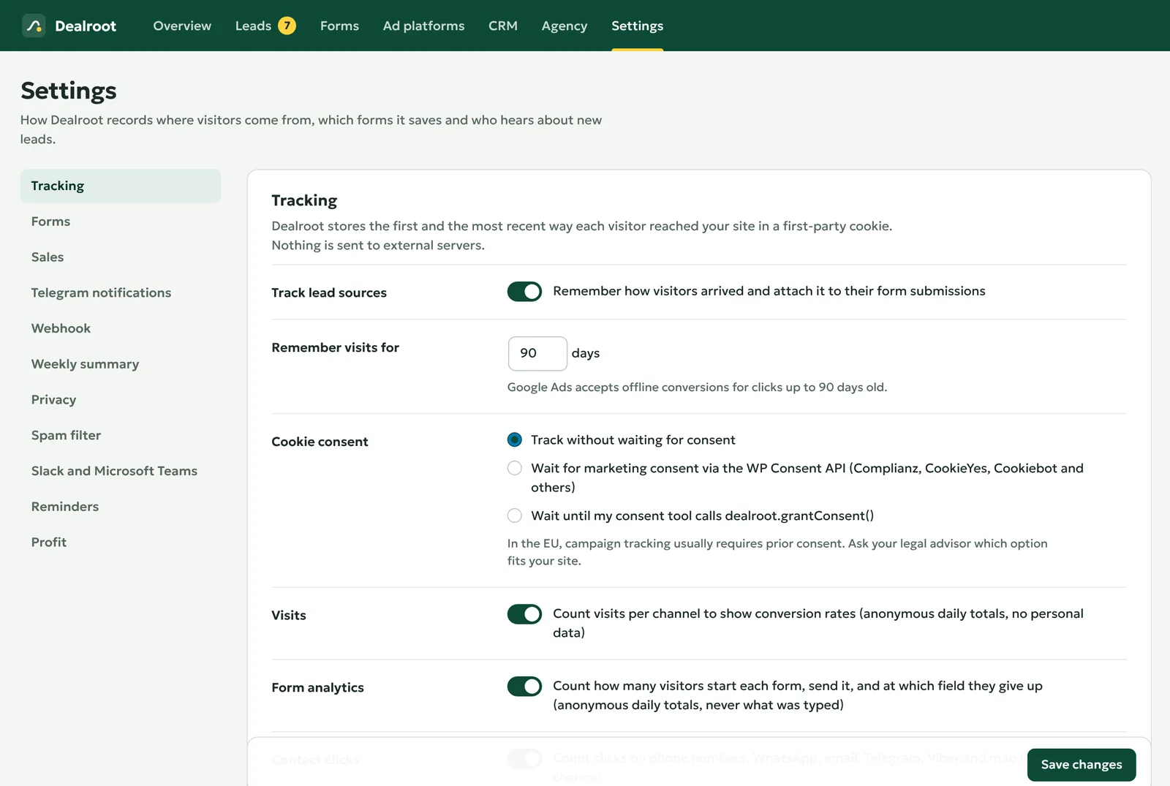The width and height of the screenshot is (1170, 786).
Task: Select wait until dealroot.grantConsent() option
Action: coord(515,515)
